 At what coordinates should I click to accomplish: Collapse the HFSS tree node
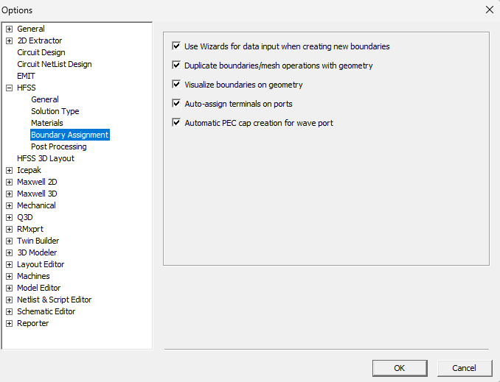pos(10,88)
